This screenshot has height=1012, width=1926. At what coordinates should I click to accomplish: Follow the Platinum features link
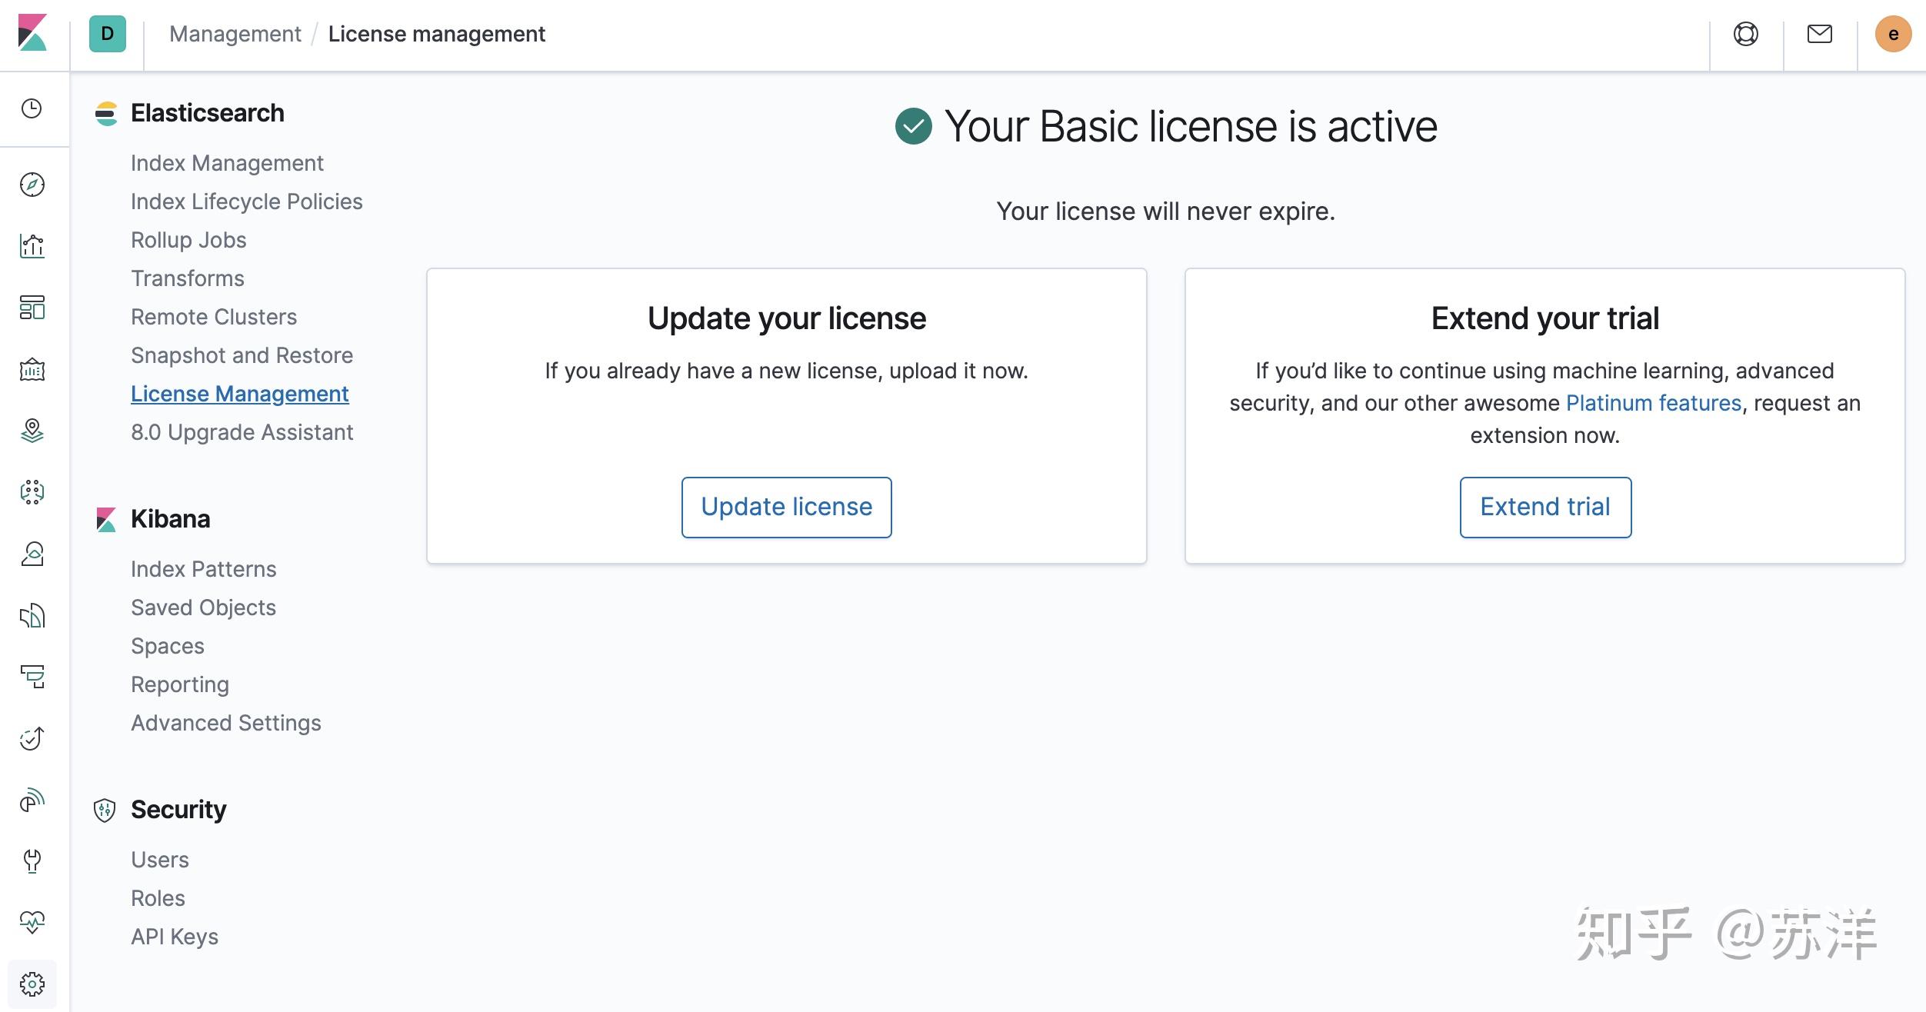coord(1653,403)
